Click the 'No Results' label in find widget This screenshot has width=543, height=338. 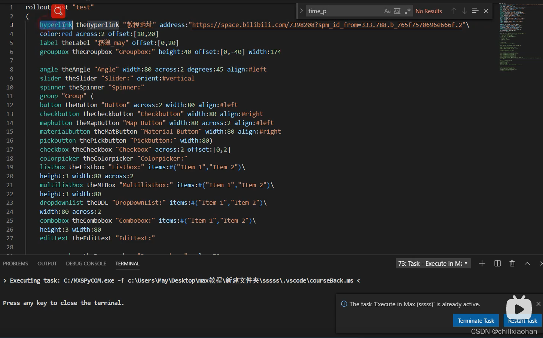[x=428, y=11]
